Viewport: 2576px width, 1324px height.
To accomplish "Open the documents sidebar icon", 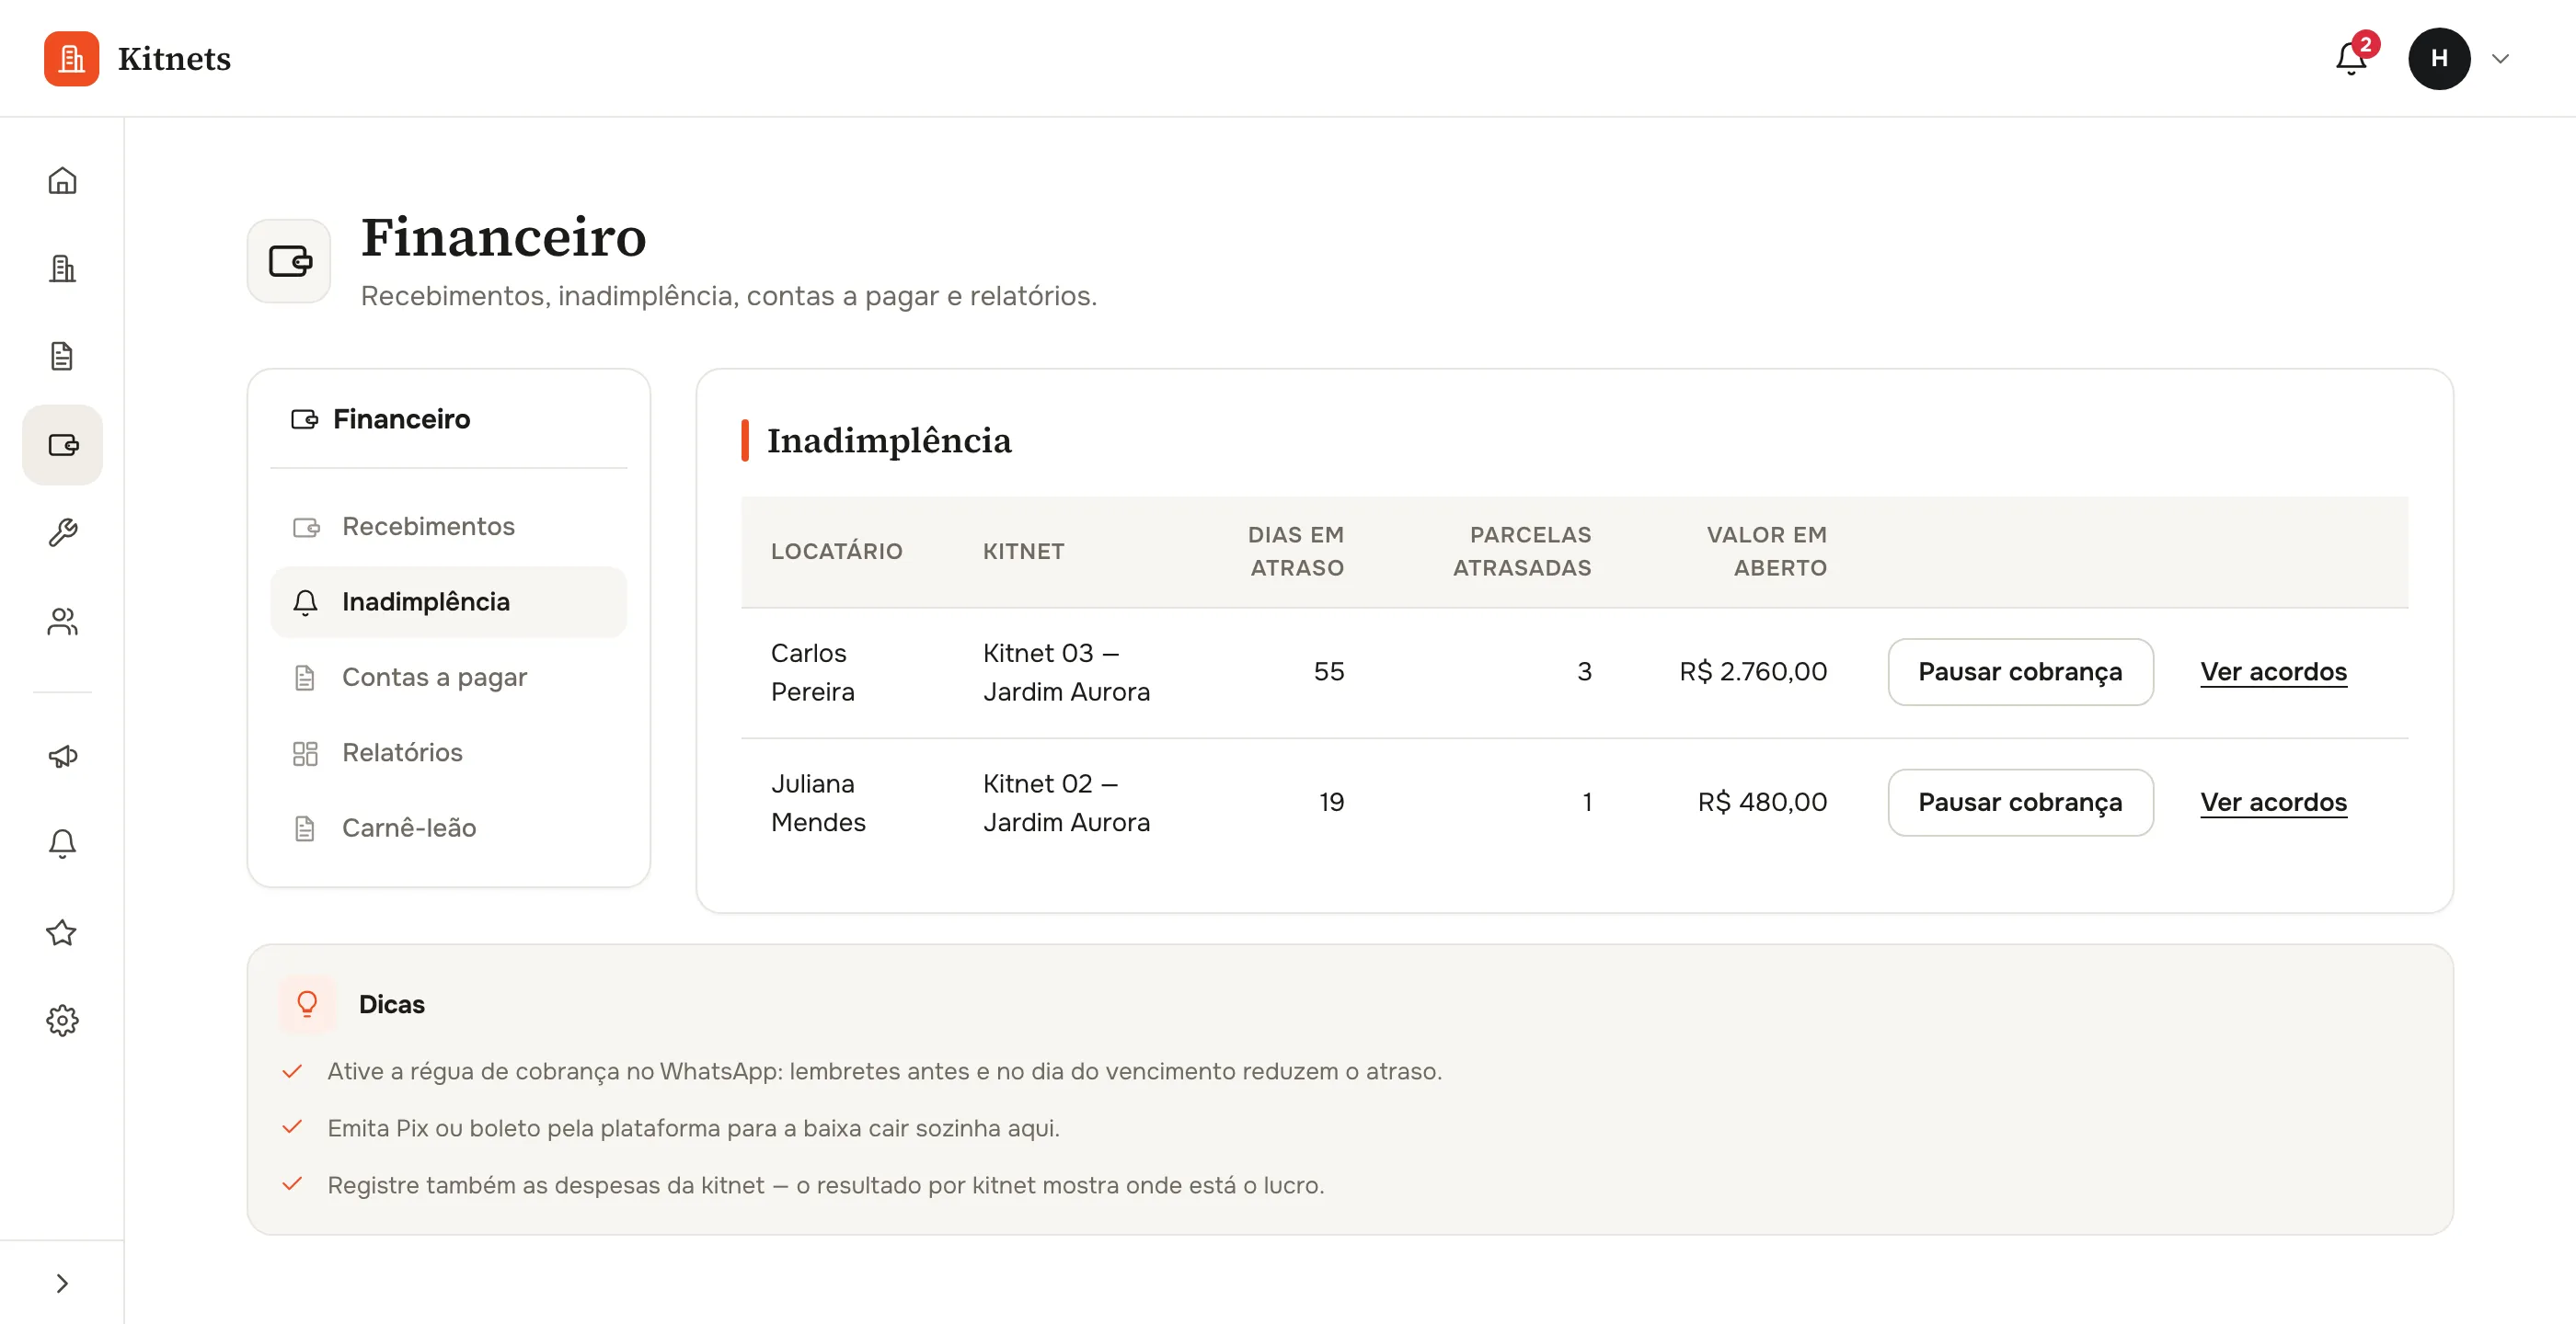I will pos(62,357).
